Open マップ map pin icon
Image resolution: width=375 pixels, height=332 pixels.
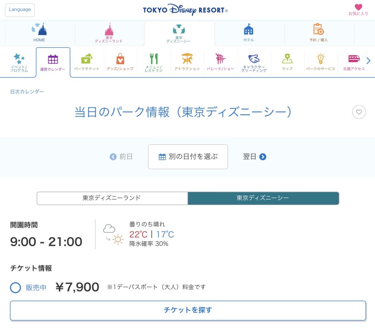coord(287,63)
